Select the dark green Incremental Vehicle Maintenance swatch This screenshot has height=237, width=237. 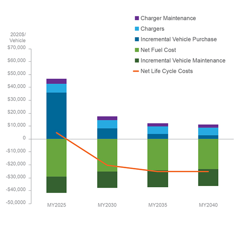tap(137, 61)
